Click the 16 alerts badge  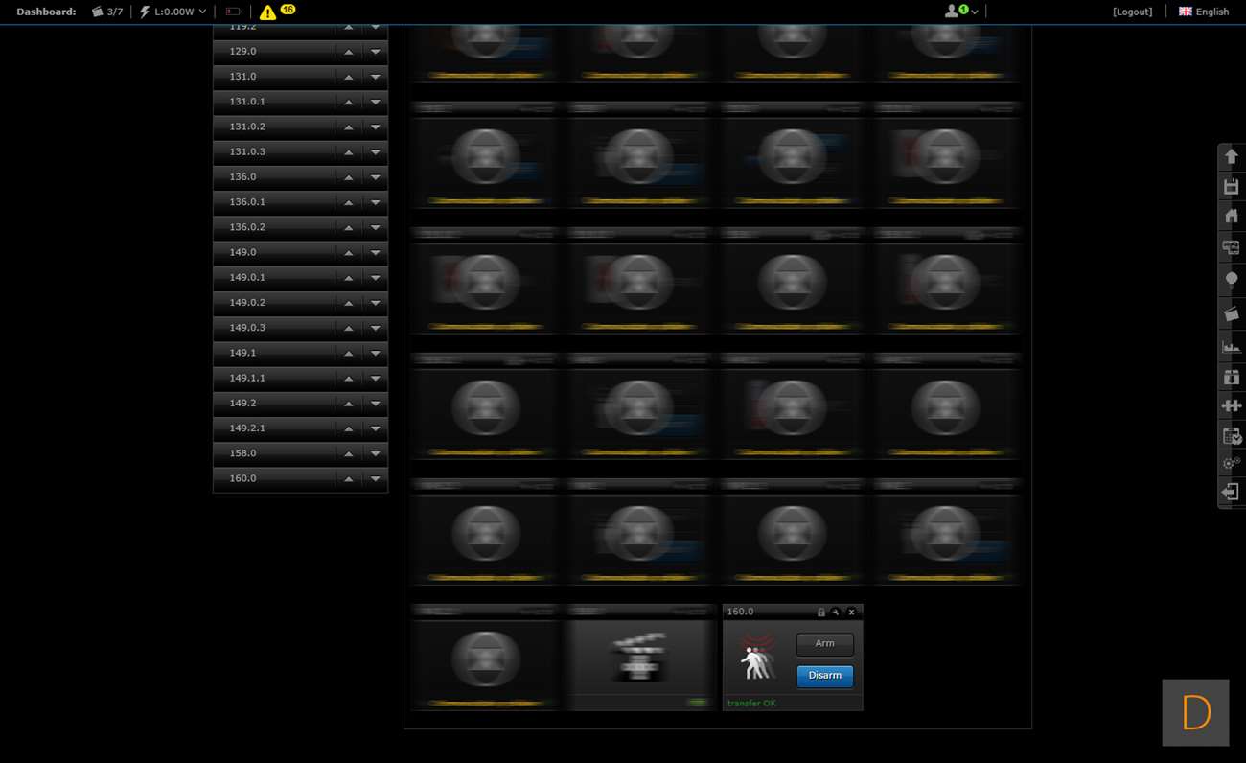tap(288, 9)
